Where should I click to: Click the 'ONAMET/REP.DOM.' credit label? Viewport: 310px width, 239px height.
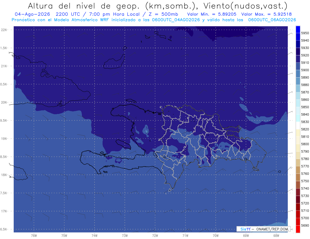click(x=272, y=229)
